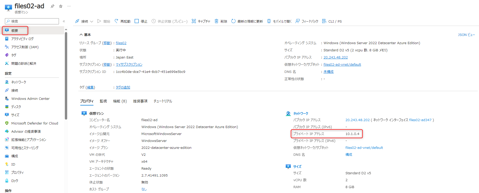Image resolution: width=479 pixels, height=193 pixels.
Task: Mark files02-ad as favorite with star
Action: tap(61, 6)
